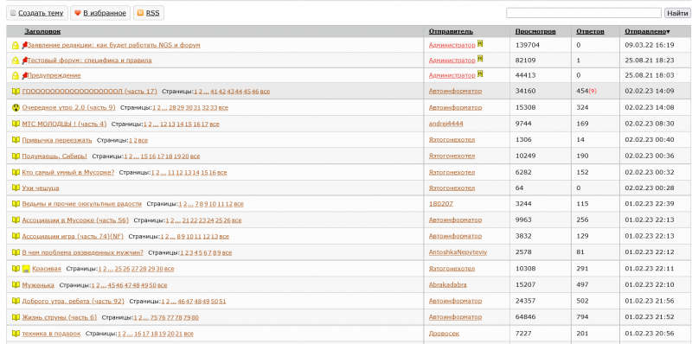Image resolution: width=692 pixels, height=344 pixels.
Task: Open page 46 of ГОООЛ (часть 17) topic
Action: click(254, 92)
